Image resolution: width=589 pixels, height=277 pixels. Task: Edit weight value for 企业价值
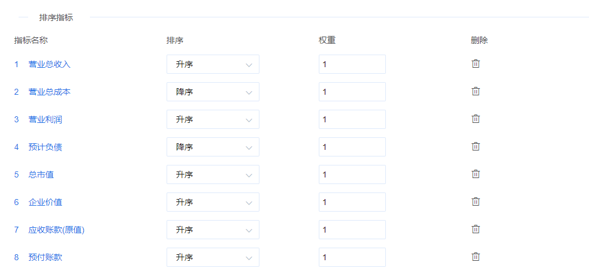352,202
